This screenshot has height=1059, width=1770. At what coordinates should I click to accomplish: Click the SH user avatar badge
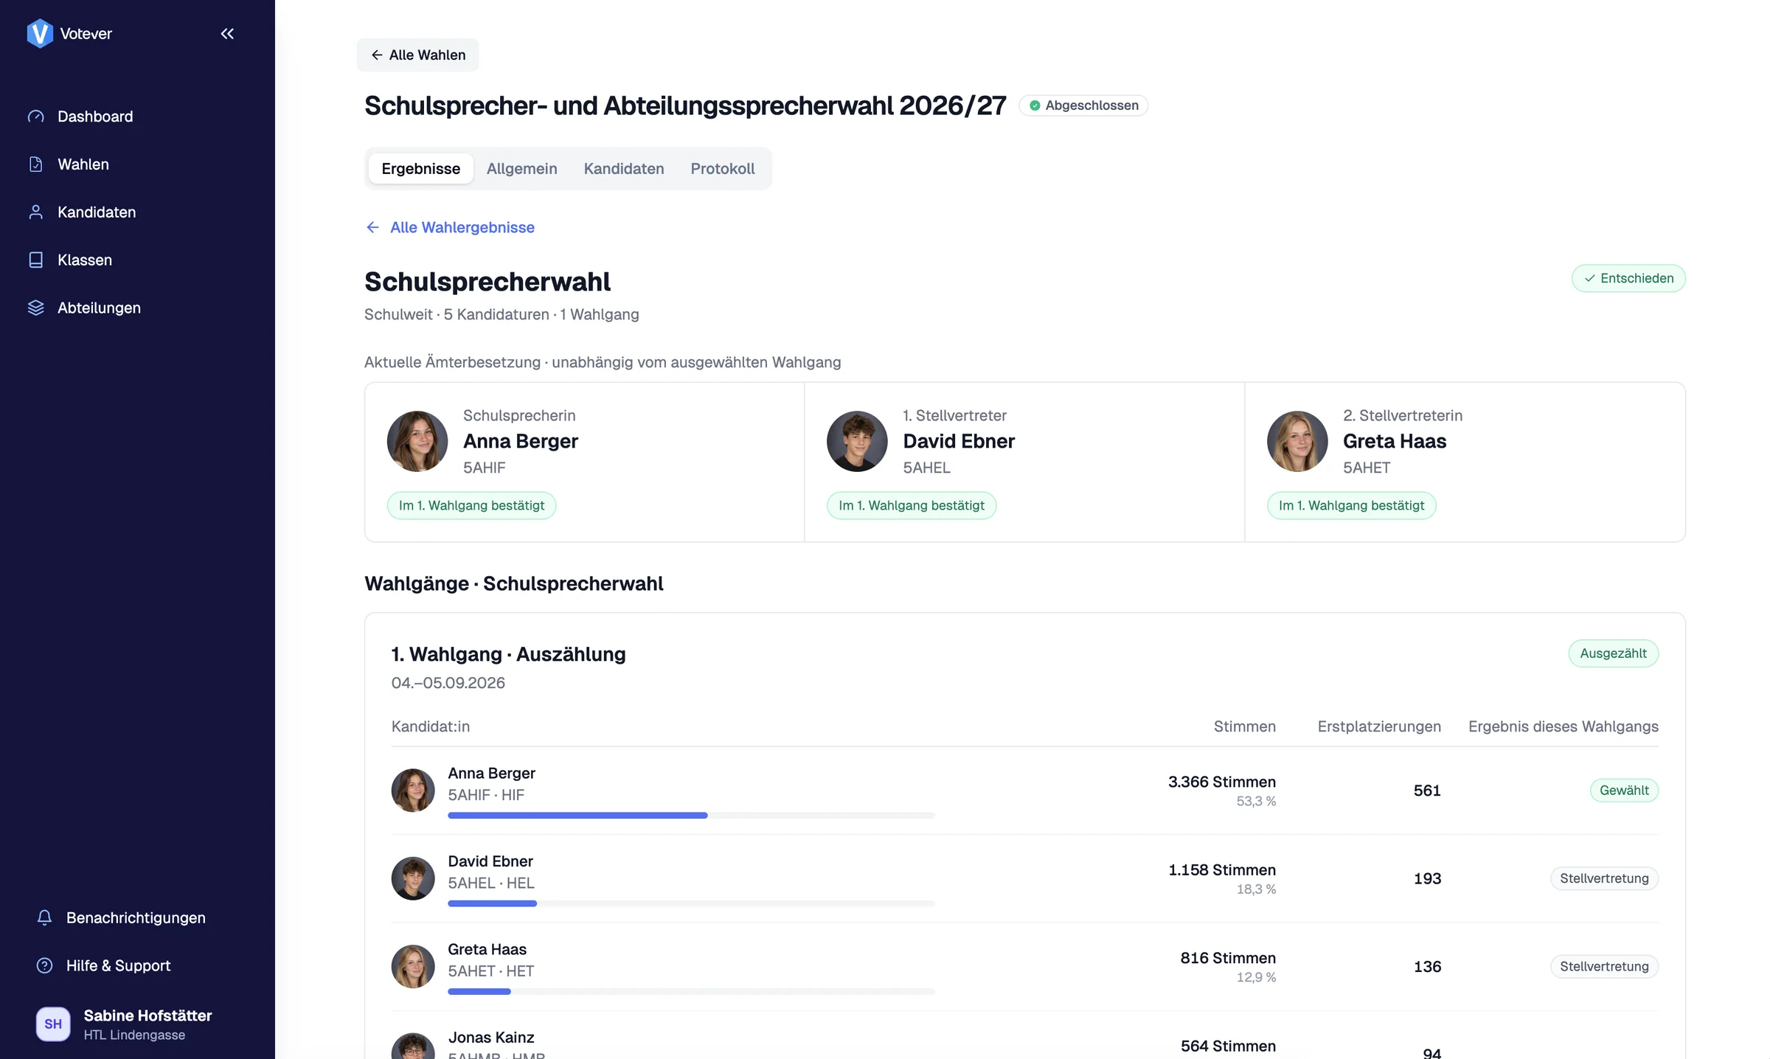(53, 1024)
